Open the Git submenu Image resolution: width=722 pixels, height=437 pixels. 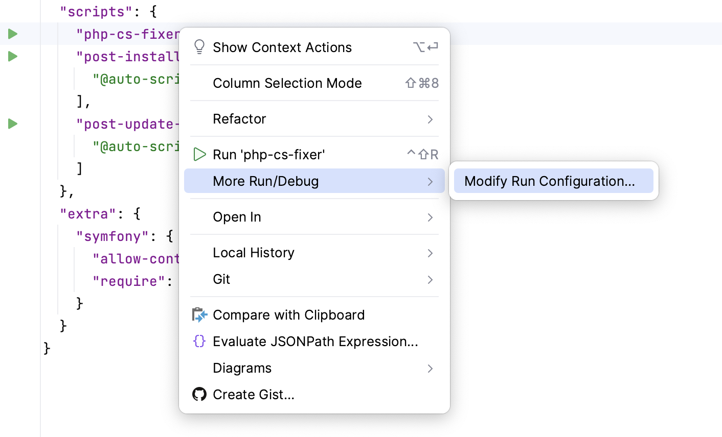point(314,279)
